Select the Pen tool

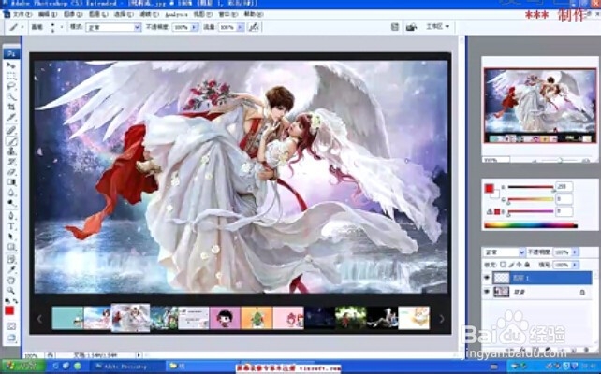(x=11, y=216)
